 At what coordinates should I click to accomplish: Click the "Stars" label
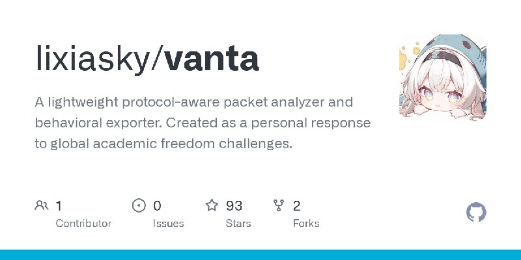click(238, 224)
